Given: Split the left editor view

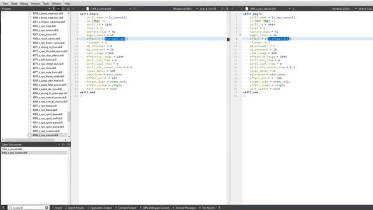Looking at the screenshot, I should 223,9.
